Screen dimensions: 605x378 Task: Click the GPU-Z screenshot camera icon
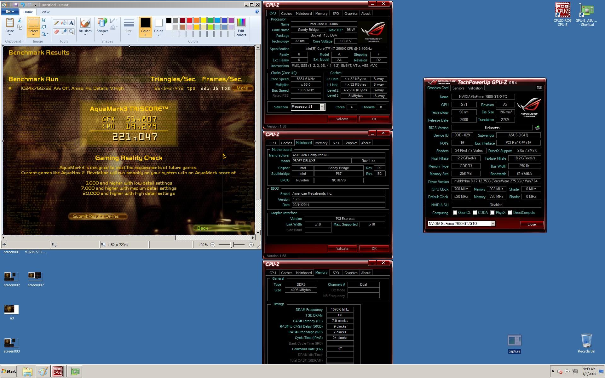tap(539, 88)
